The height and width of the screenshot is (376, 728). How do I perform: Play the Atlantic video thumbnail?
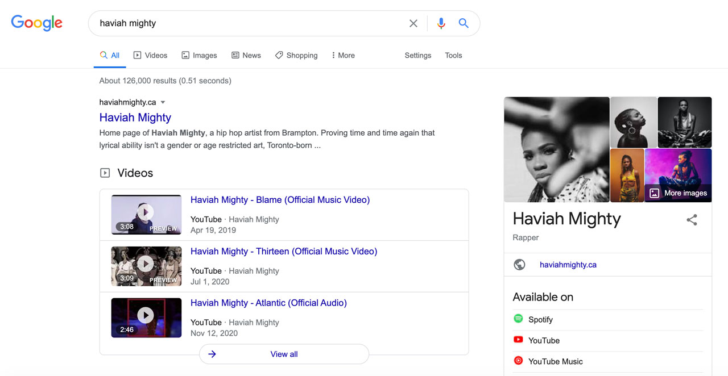coord(146,318)
